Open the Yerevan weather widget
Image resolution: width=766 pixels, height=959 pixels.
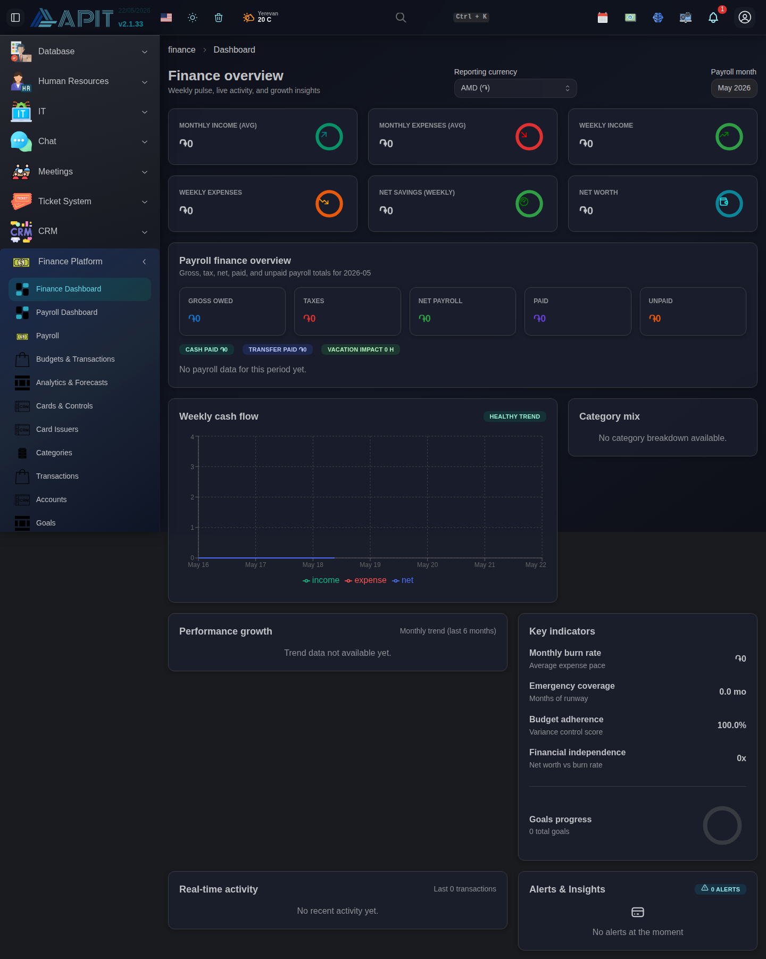(x=261, y=17)
